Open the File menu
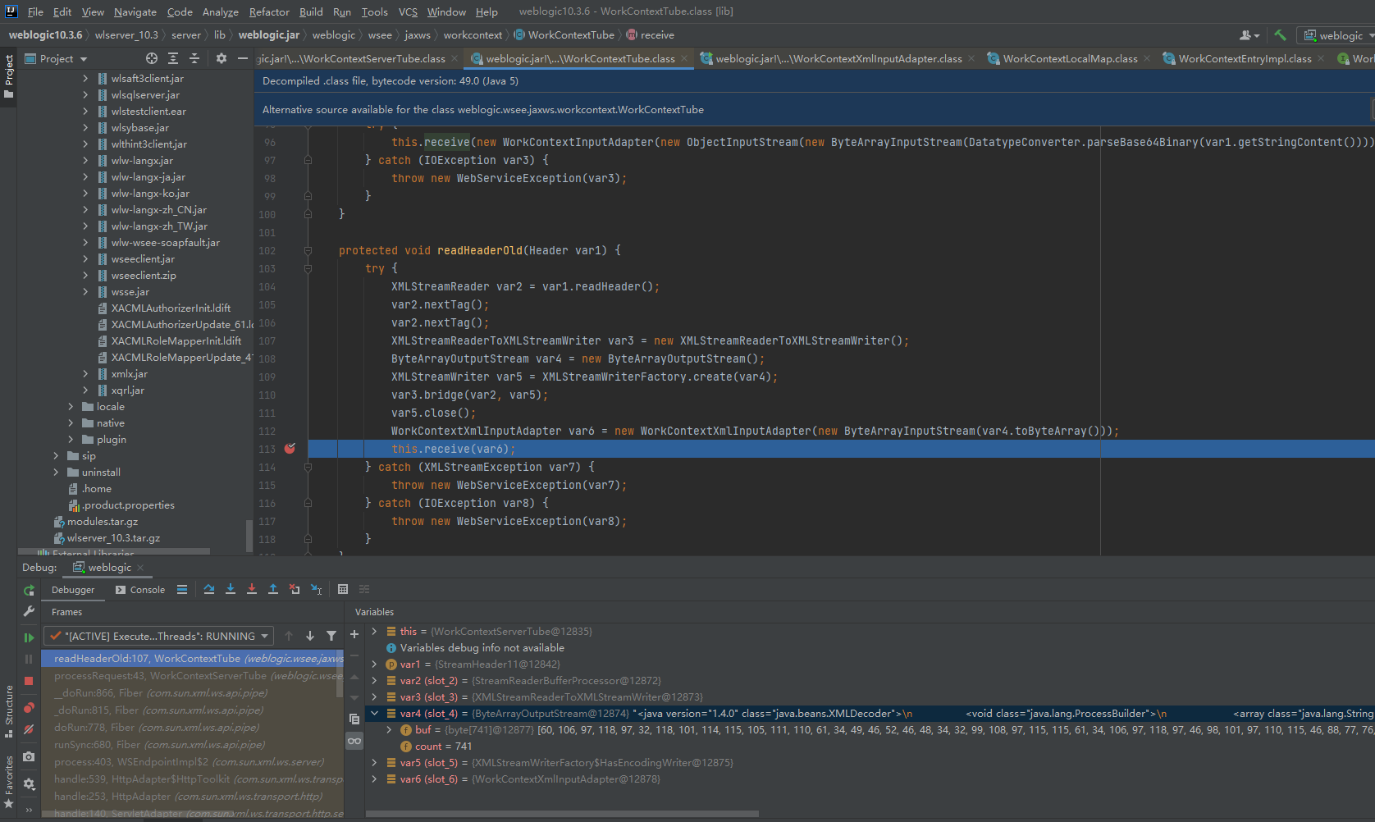The height and width of the screenshot is (822, 1375). (x=35, y=11)
